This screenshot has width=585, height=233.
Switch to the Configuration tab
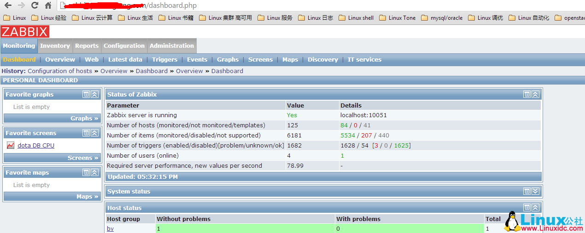[x=124, y=45]
